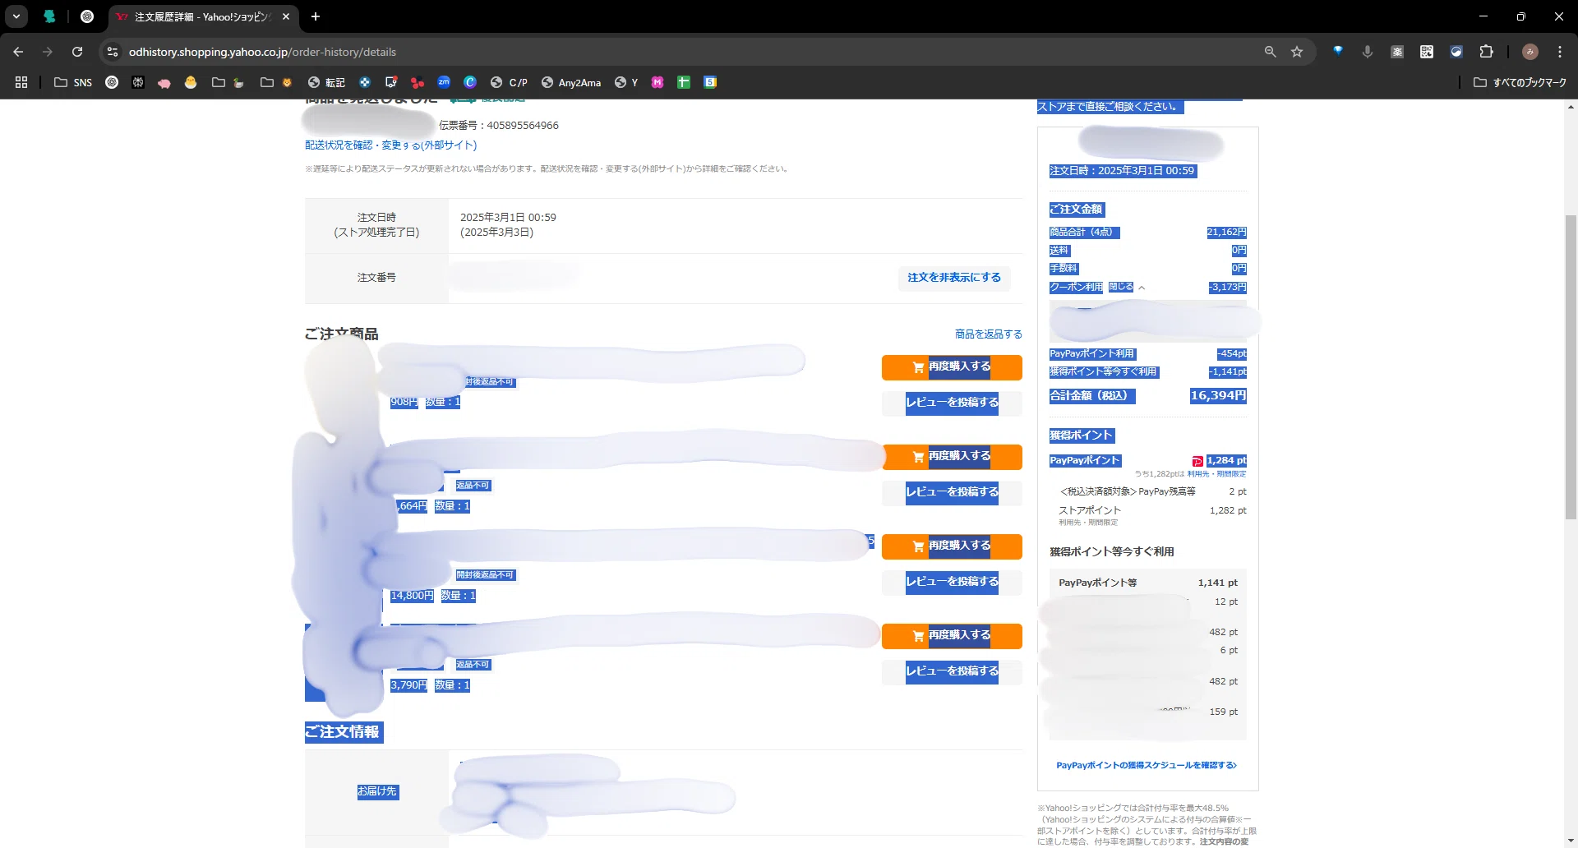Open the pink 'M' bookmark
Image resolution: width=1578 pixels, height=848 pixels.
click(657, 82)
